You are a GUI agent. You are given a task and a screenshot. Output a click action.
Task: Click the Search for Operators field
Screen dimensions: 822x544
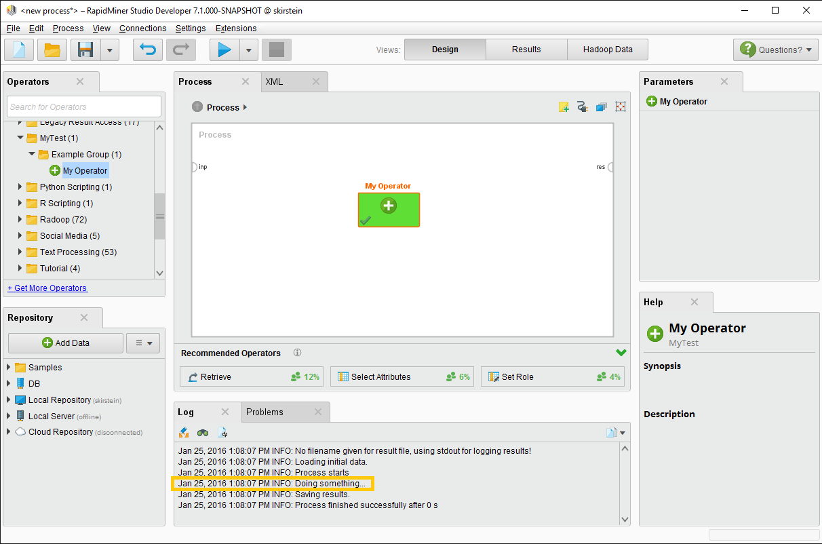point(84,106)
